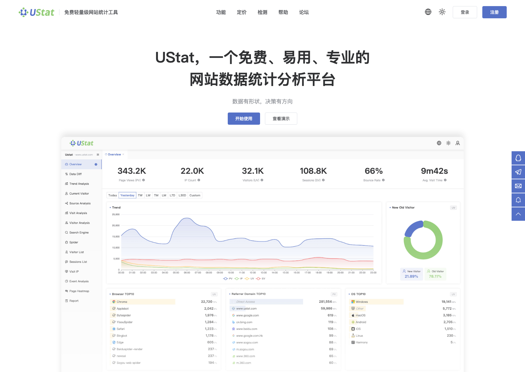Click back-to-top arrow floating button

[518, 214]
